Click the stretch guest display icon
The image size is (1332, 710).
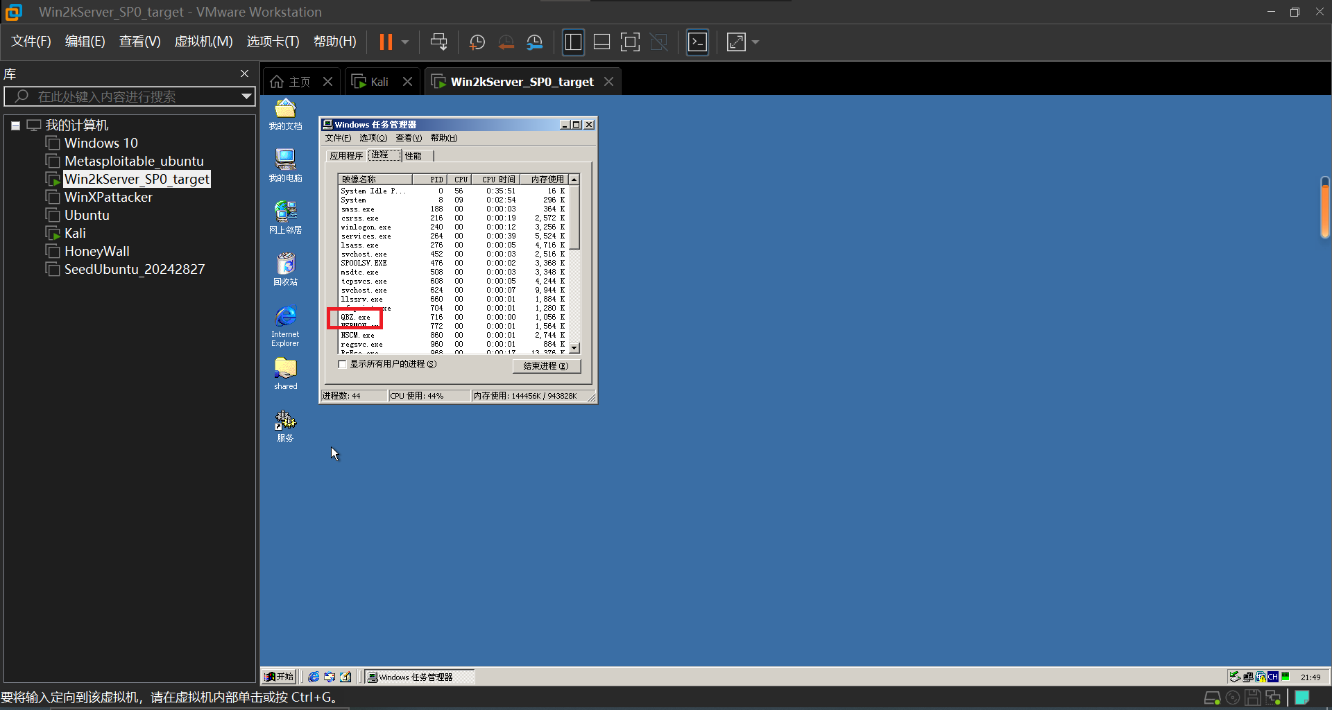pos(736,42)
